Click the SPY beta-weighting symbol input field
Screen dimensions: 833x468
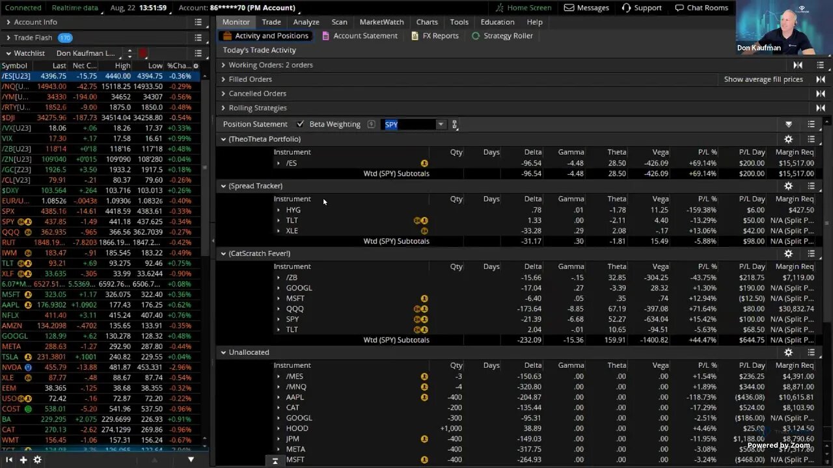(409, 124)
